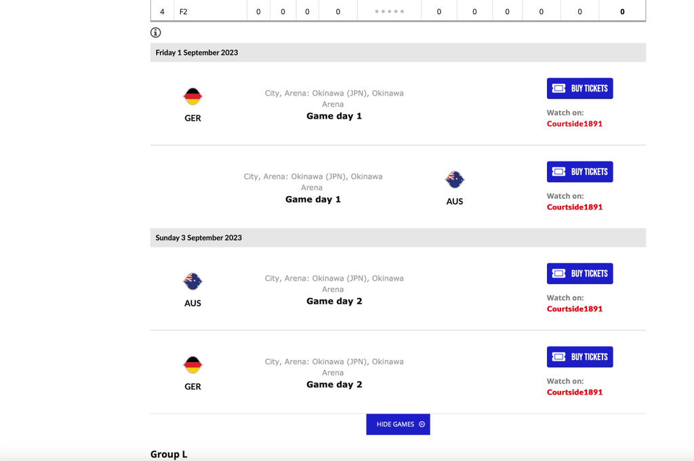The width and height of the screenshot is (694, 461).
Task: Click GER team label in first game
Action: [192, 118]
